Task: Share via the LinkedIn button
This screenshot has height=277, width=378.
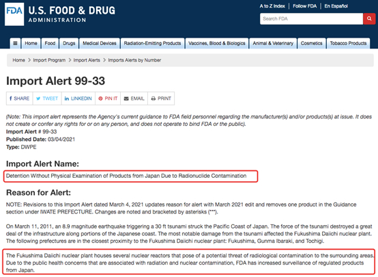Action: (x=78, y=98)
